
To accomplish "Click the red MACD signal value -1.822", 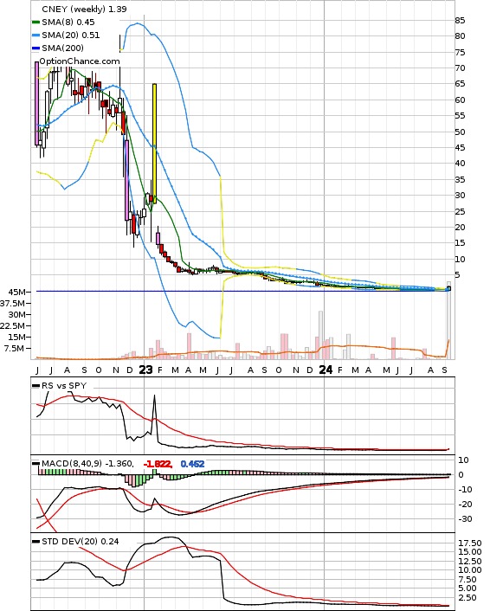I will coord(158,464).
